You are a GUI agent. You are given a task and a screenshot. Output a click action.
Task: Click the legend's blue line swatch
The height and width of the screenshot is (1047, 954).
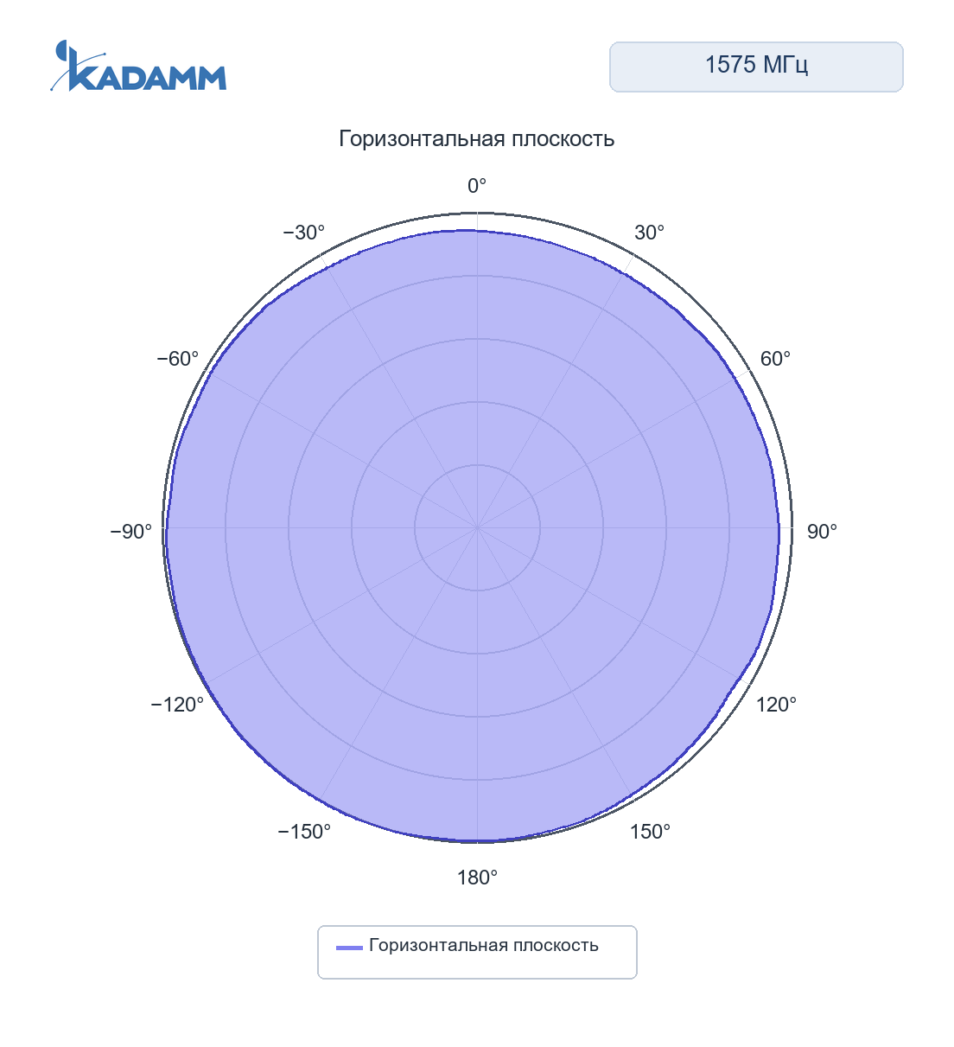coord(349,948)
